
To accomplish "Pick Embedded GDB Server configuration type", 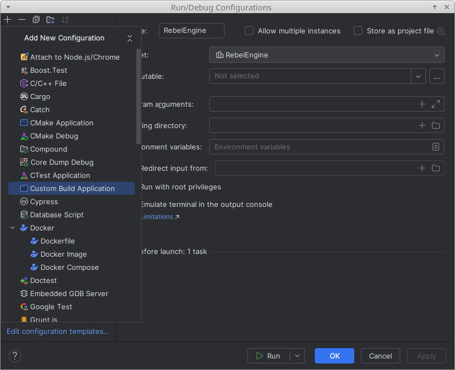I will (71, 294).
